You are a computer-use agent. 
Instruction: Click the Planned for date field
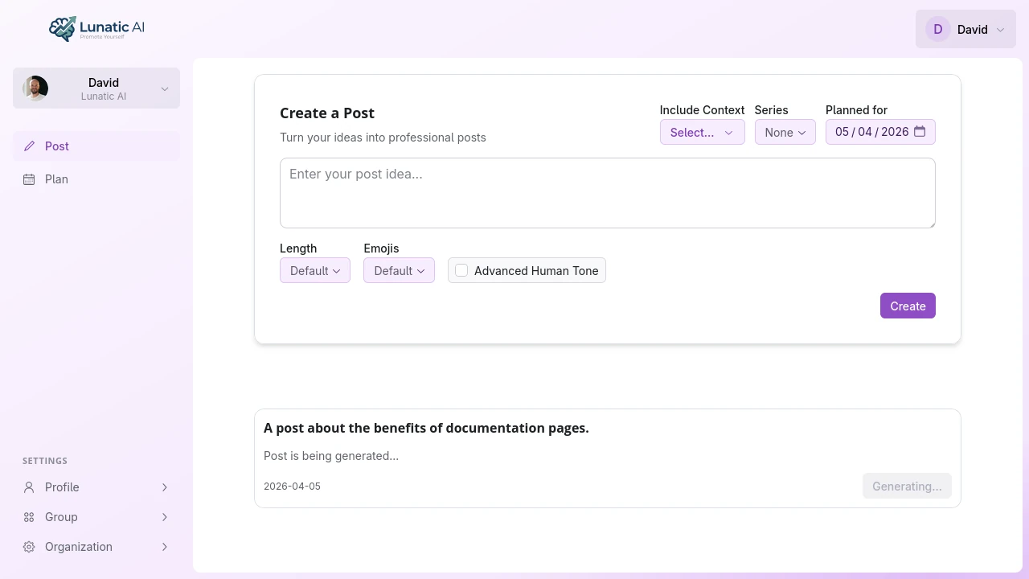(880, 132)
